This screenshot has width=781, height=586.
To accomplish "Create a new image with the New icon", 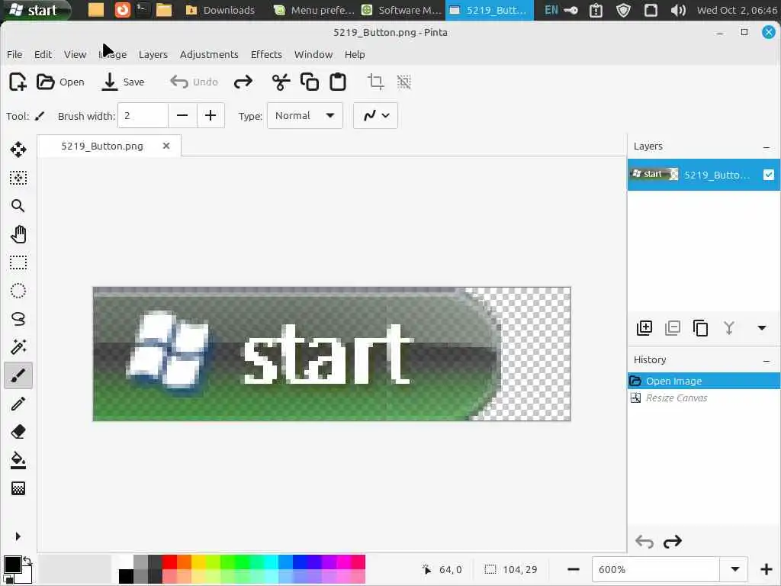I will 18,82.
